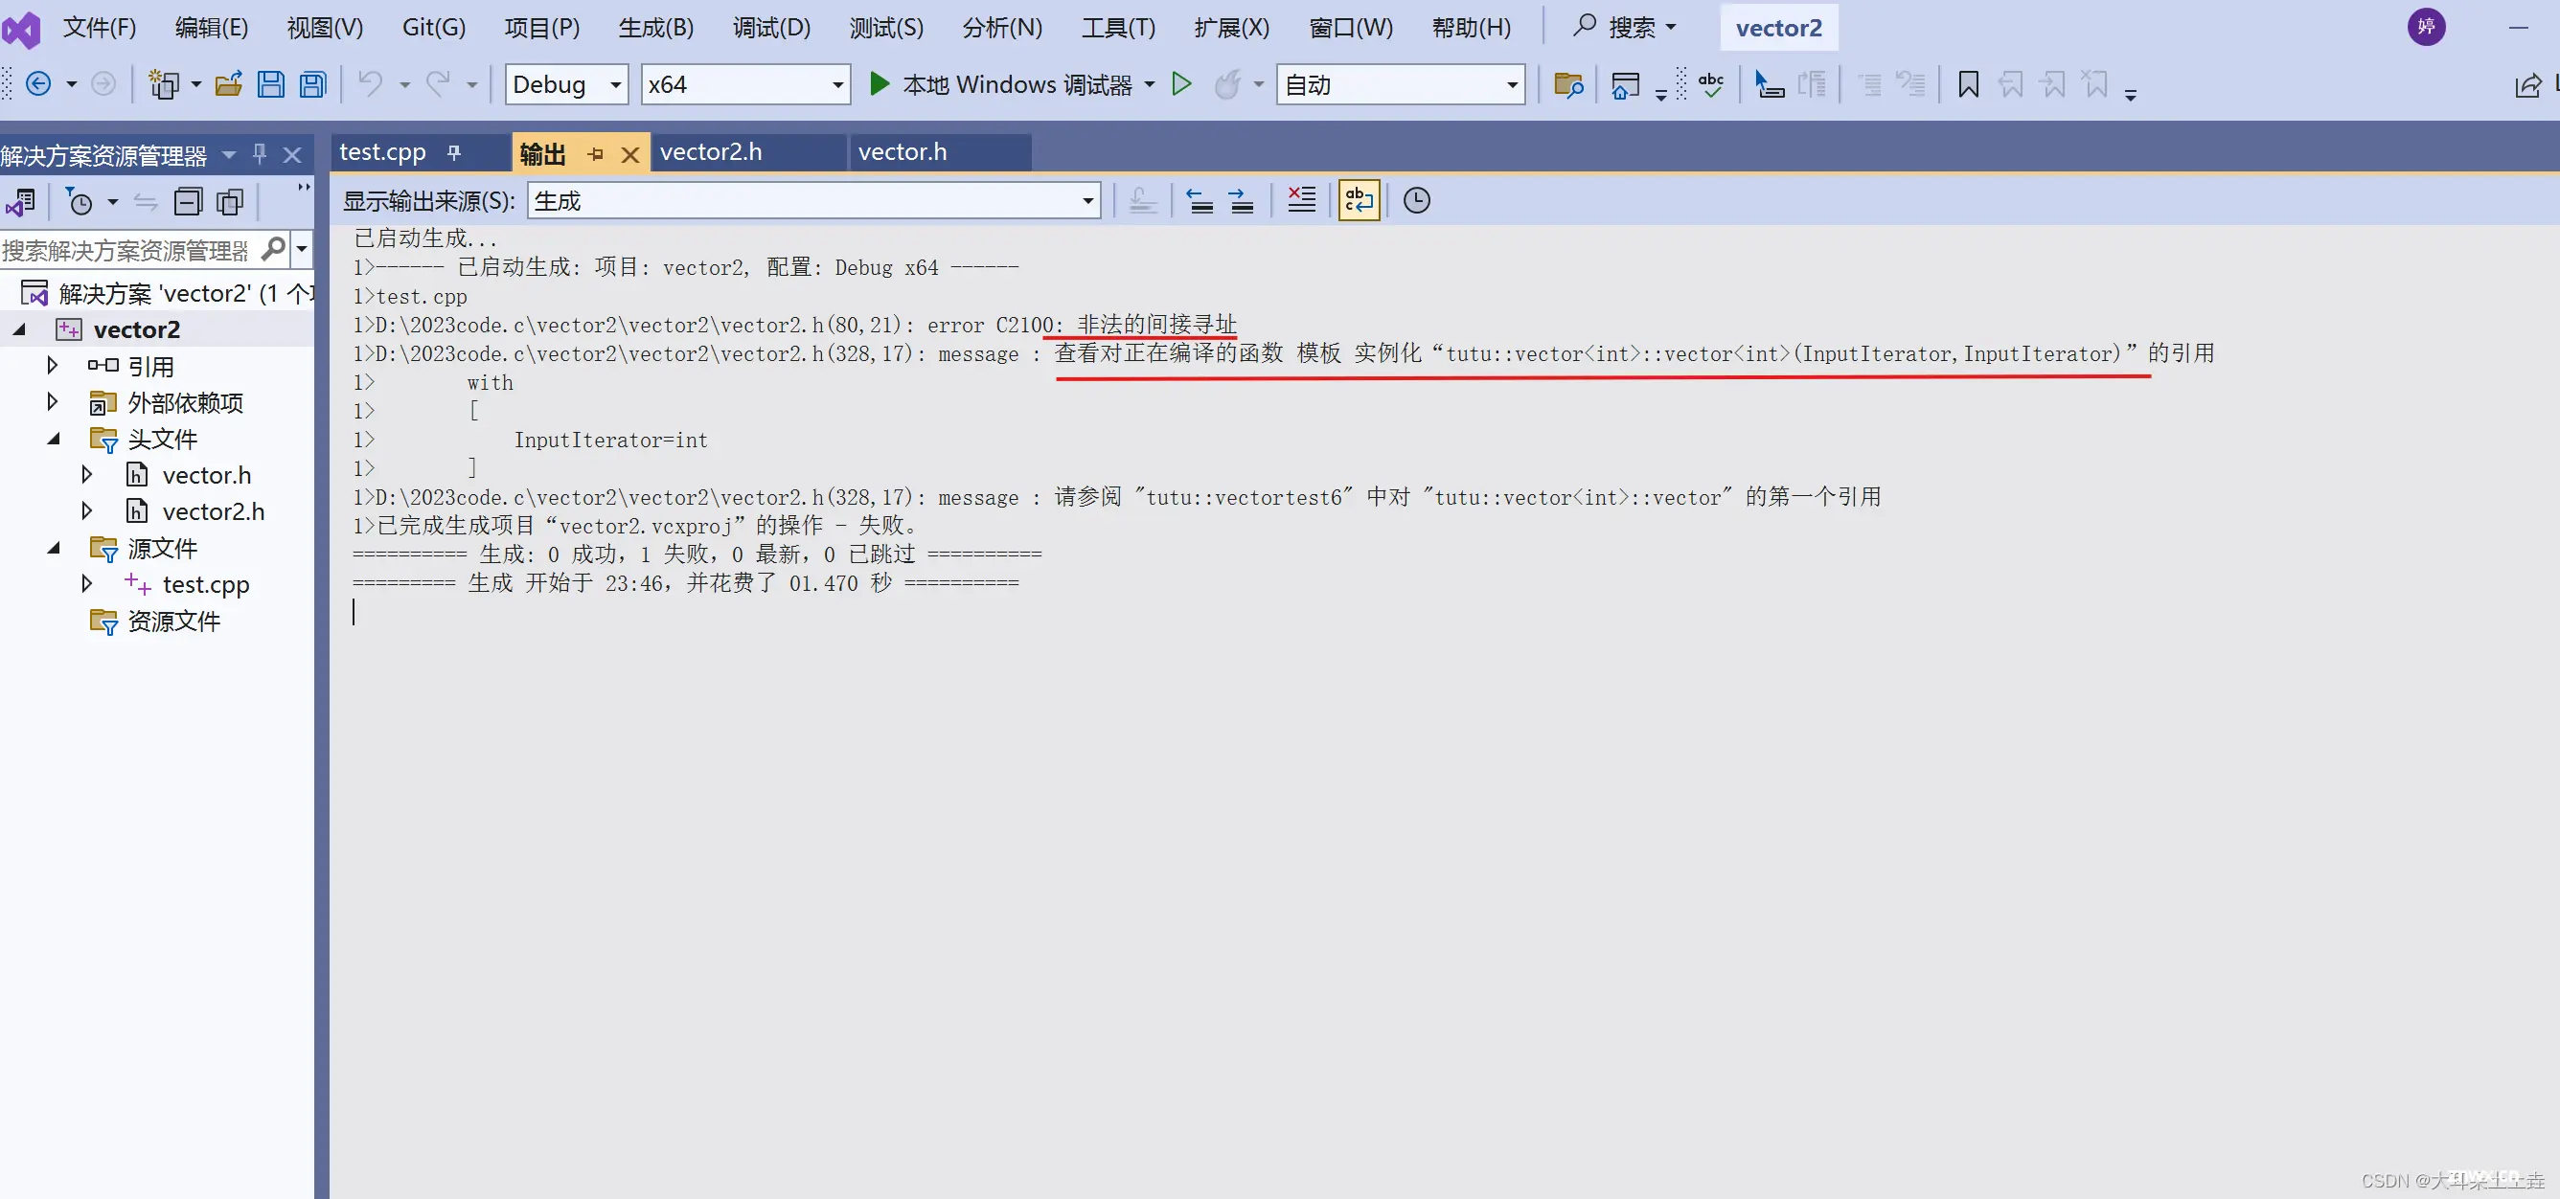
Task: Expand the 引用 node
Action: click(52, 366)
